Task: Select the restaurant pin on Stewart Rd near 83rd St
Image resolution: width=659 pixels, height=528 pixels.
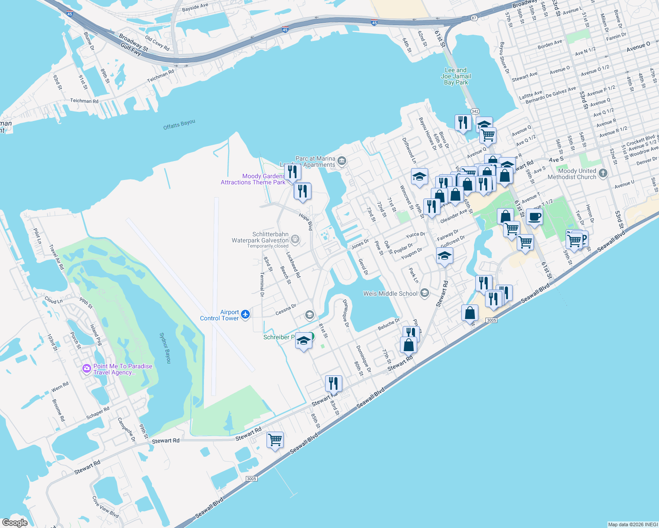Action: (x=334, y=382)
